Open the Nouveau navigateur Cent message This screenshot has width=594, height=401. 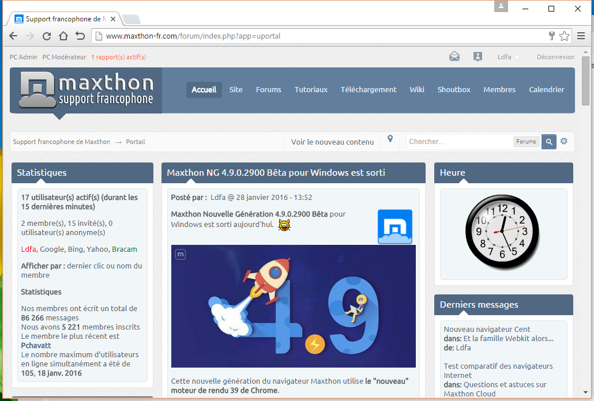click(x=487, y=330)
